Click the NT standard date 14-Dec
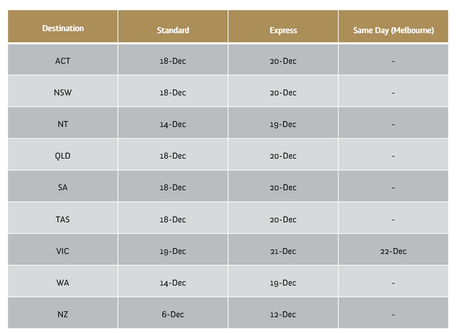 (x=173, y=123)
